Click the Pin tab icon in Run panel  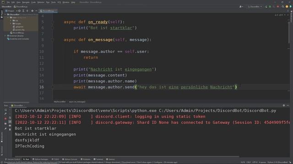5,128
